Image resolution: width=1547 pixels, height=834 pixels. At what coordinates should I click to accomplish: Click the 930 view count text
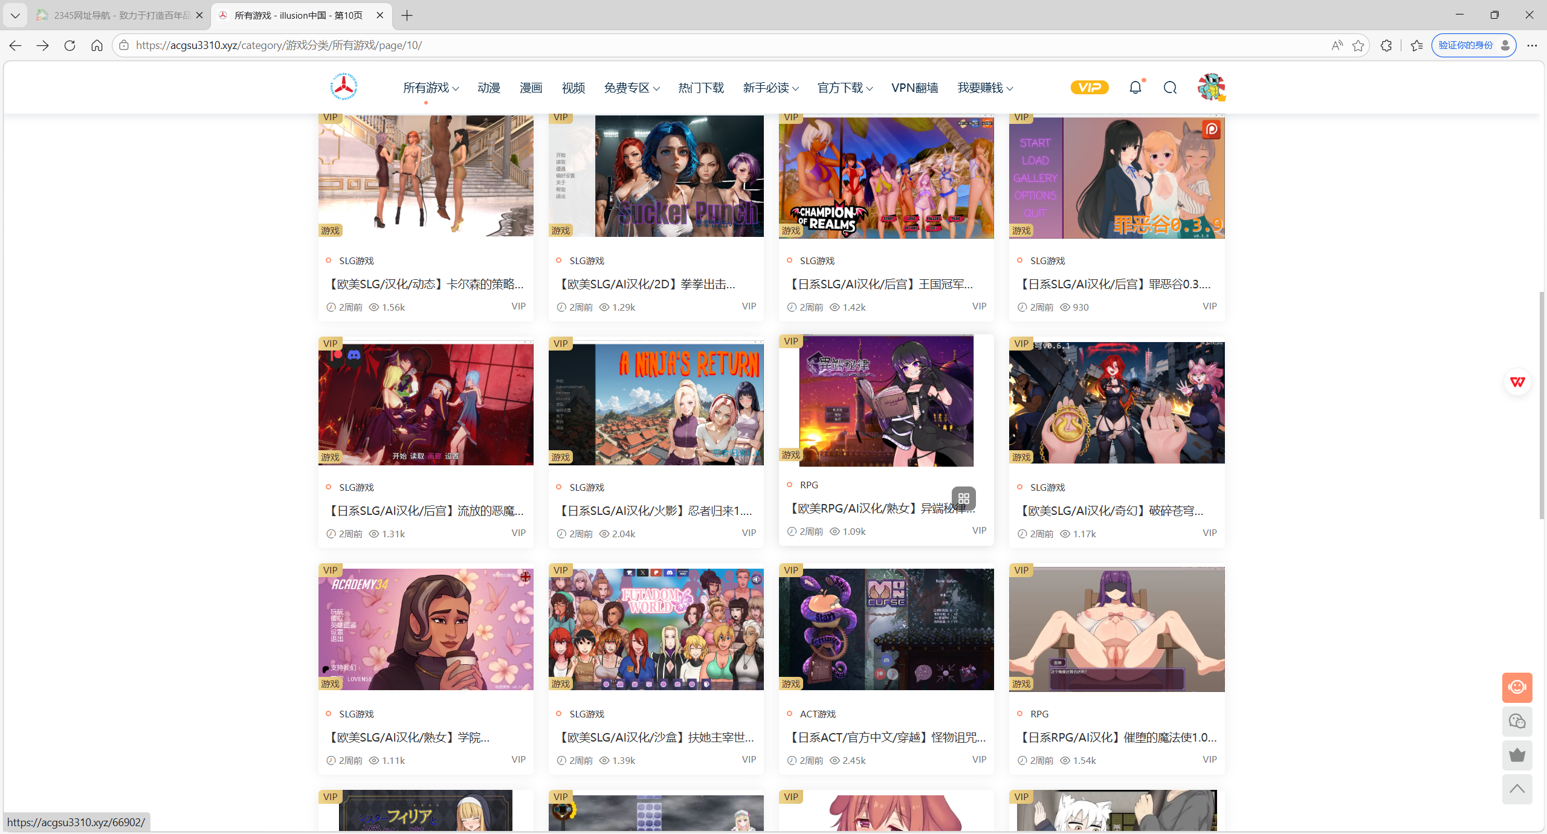coord(1080,307)
